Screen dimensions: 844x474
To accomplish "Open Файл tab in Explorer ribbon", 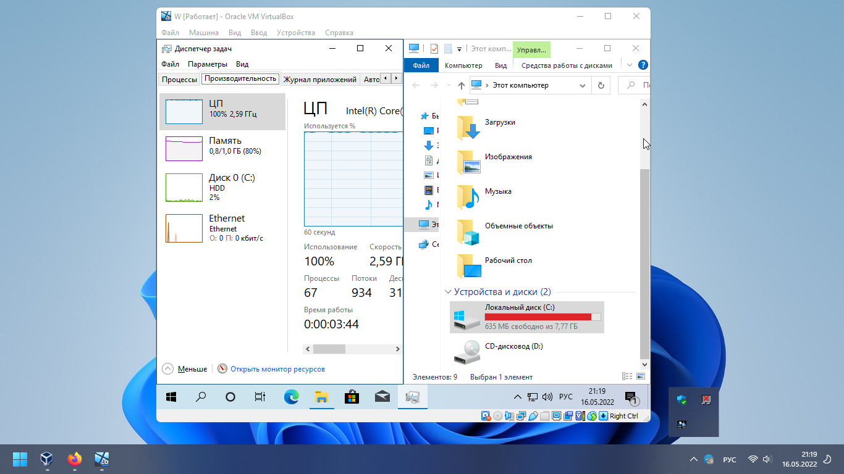I will point(421,65).
